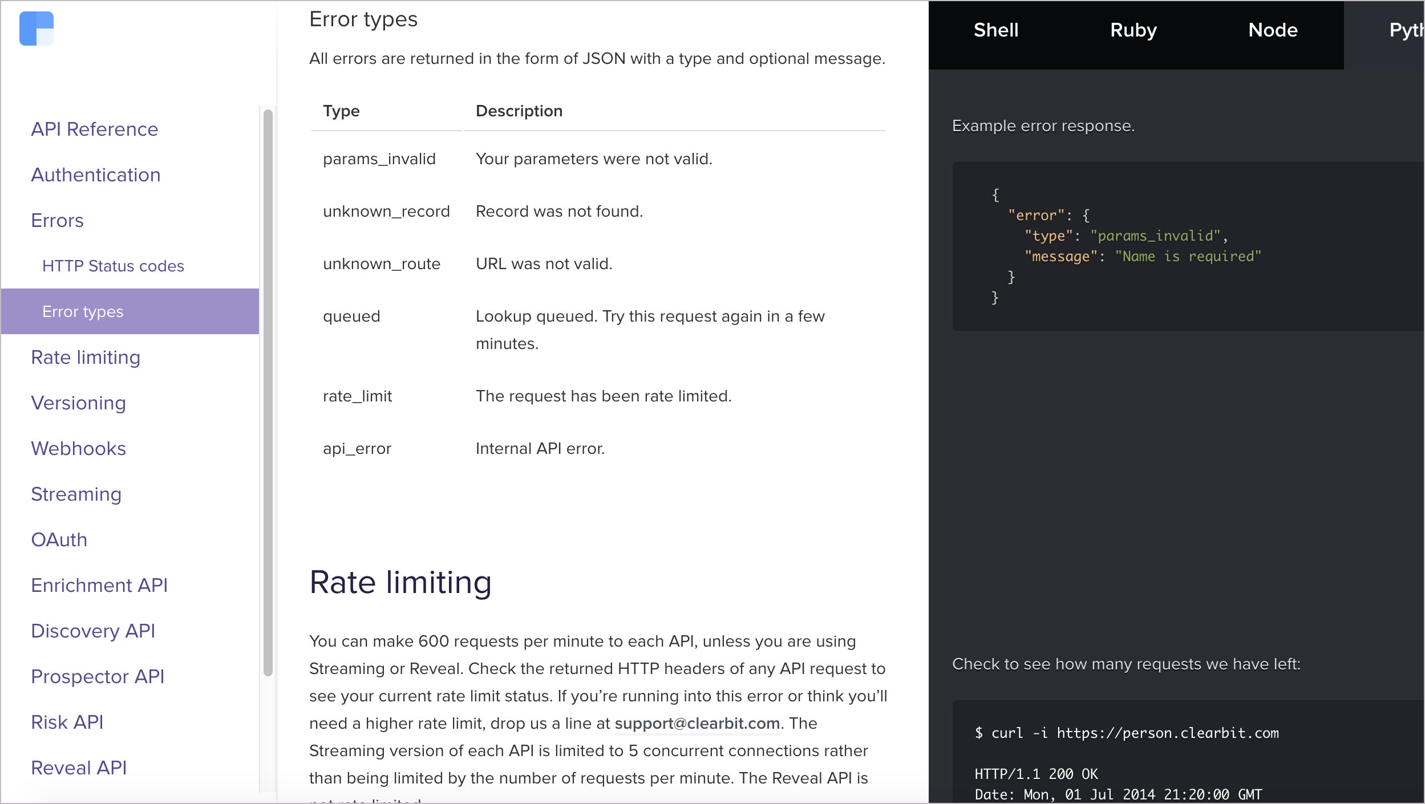Image resolution: width=1425 pixels, height=804 pixels.
Task: Select HTTP Status codes sidebar item
Action: pos(112,265)
